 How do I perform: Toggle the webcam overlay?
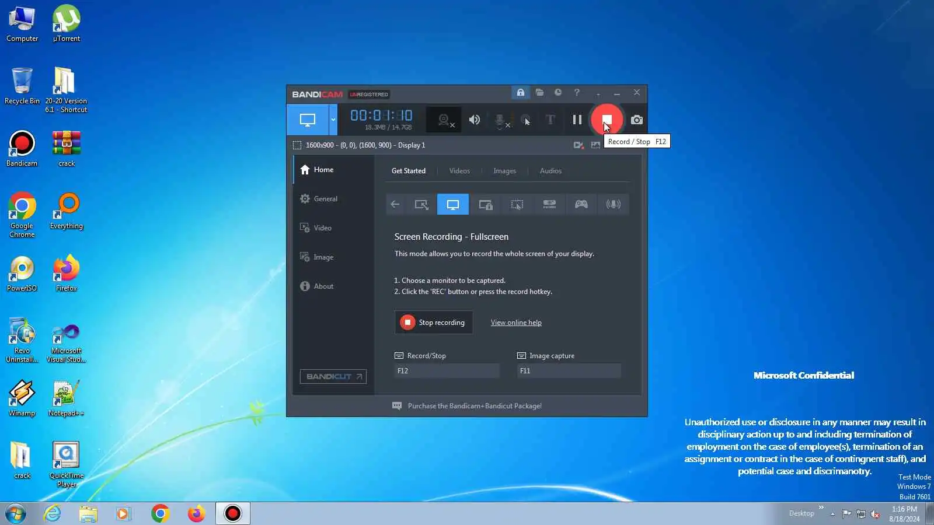(x=444, y=120)
